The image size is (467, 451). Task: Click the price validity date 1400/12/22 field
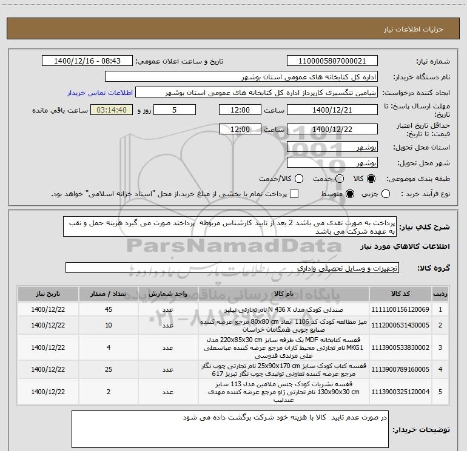pyautogui.click(x=332, y=130)
